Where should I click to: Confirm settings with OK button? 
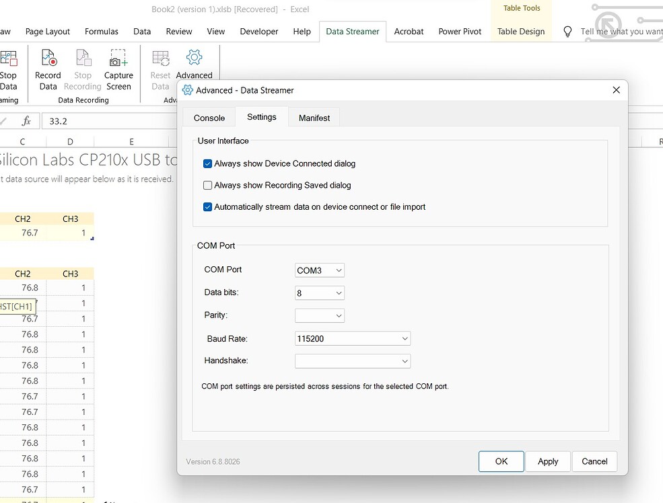[x=501, y=461]
